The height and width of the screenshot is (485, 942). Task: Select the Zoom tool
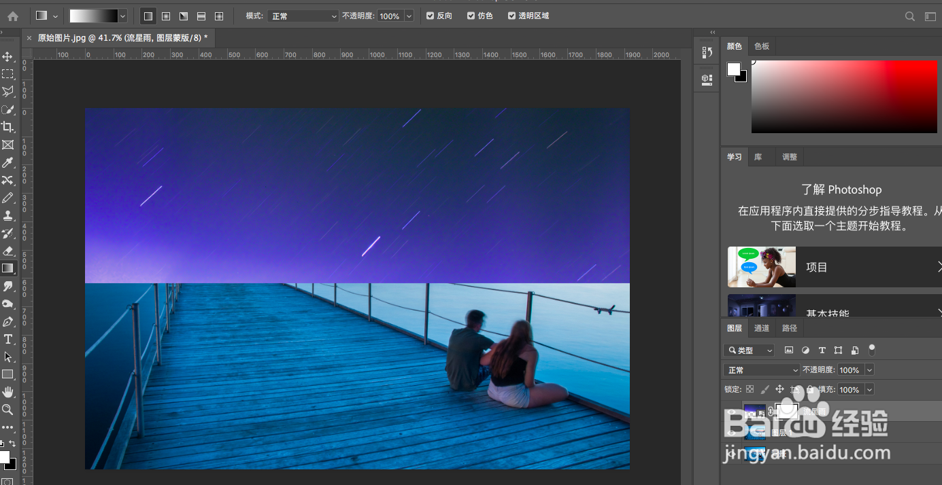8,410
